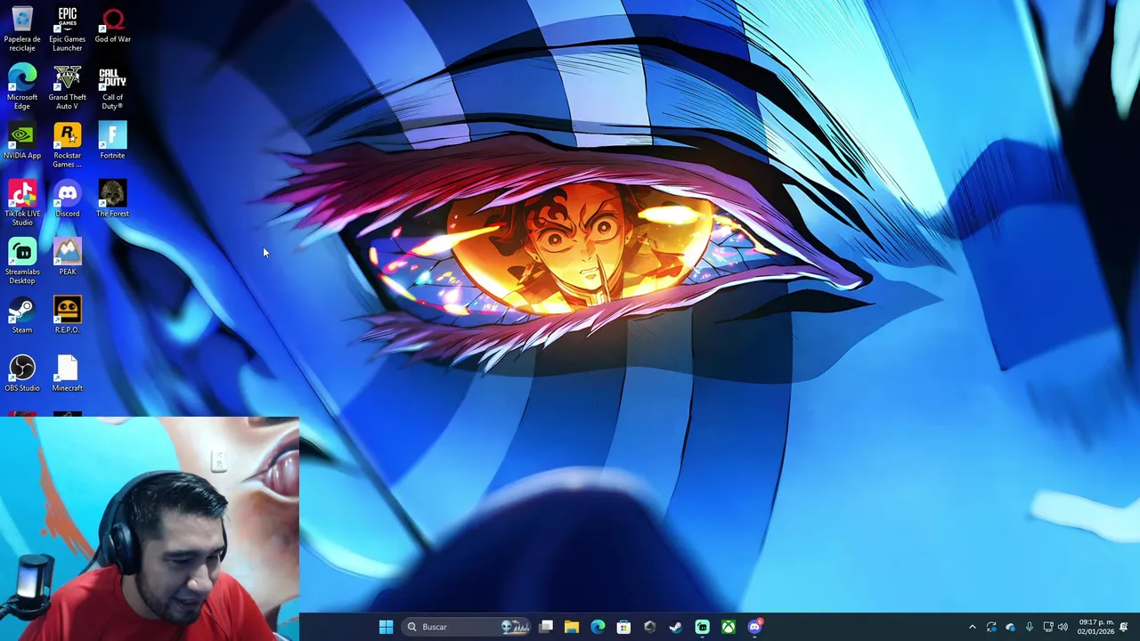The width and height of the screenshot is (1140, 641).
Task: Select the Fortnite desktop shortcut
Action: click(x=112, y=142)
